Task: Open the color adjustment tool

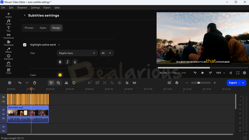Action: click(120, 83)
